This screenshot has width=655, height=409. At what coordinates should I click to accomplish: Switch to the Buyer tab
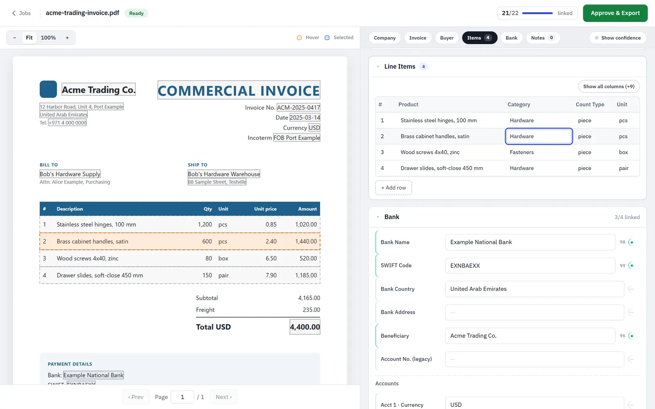pos(447,38)
